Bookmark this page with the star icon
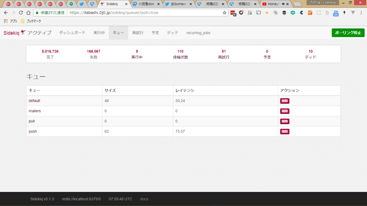Viewport: 367px width, 206px height. (x=225, y=13)
